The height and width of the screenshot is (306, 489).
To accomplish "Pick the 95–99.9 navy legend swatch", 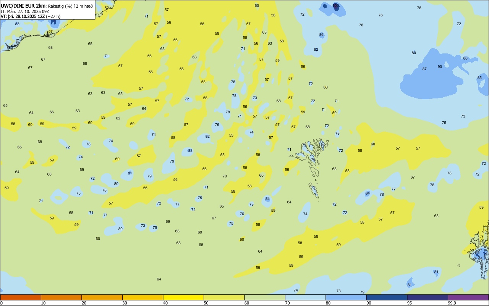I will pos(427,297).
